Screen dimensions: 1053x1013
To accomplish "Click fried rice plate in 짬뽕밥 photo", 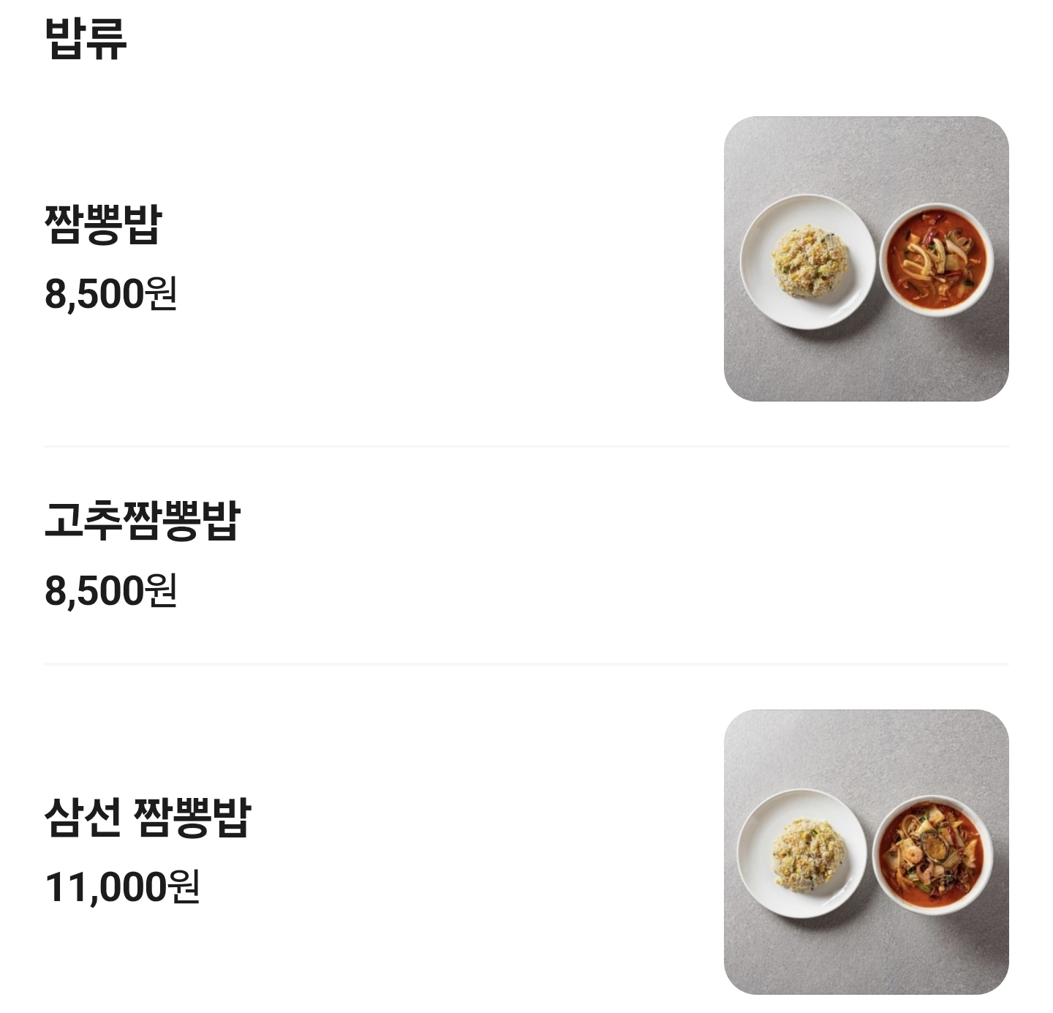I will (x=807, y=261).
